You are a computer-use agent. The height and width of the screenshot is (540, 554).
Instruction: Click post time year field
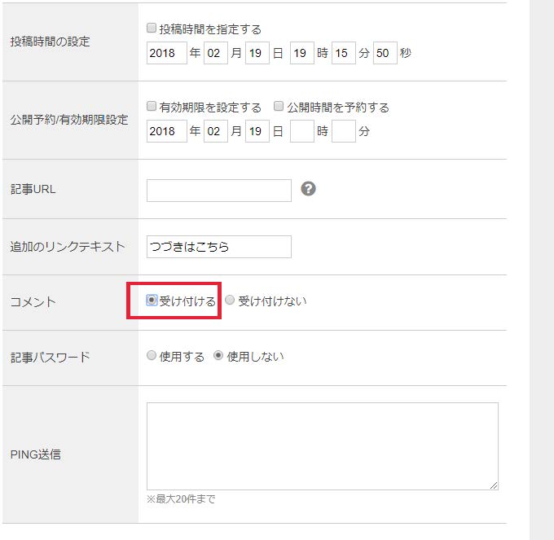[x=166, y=53]
